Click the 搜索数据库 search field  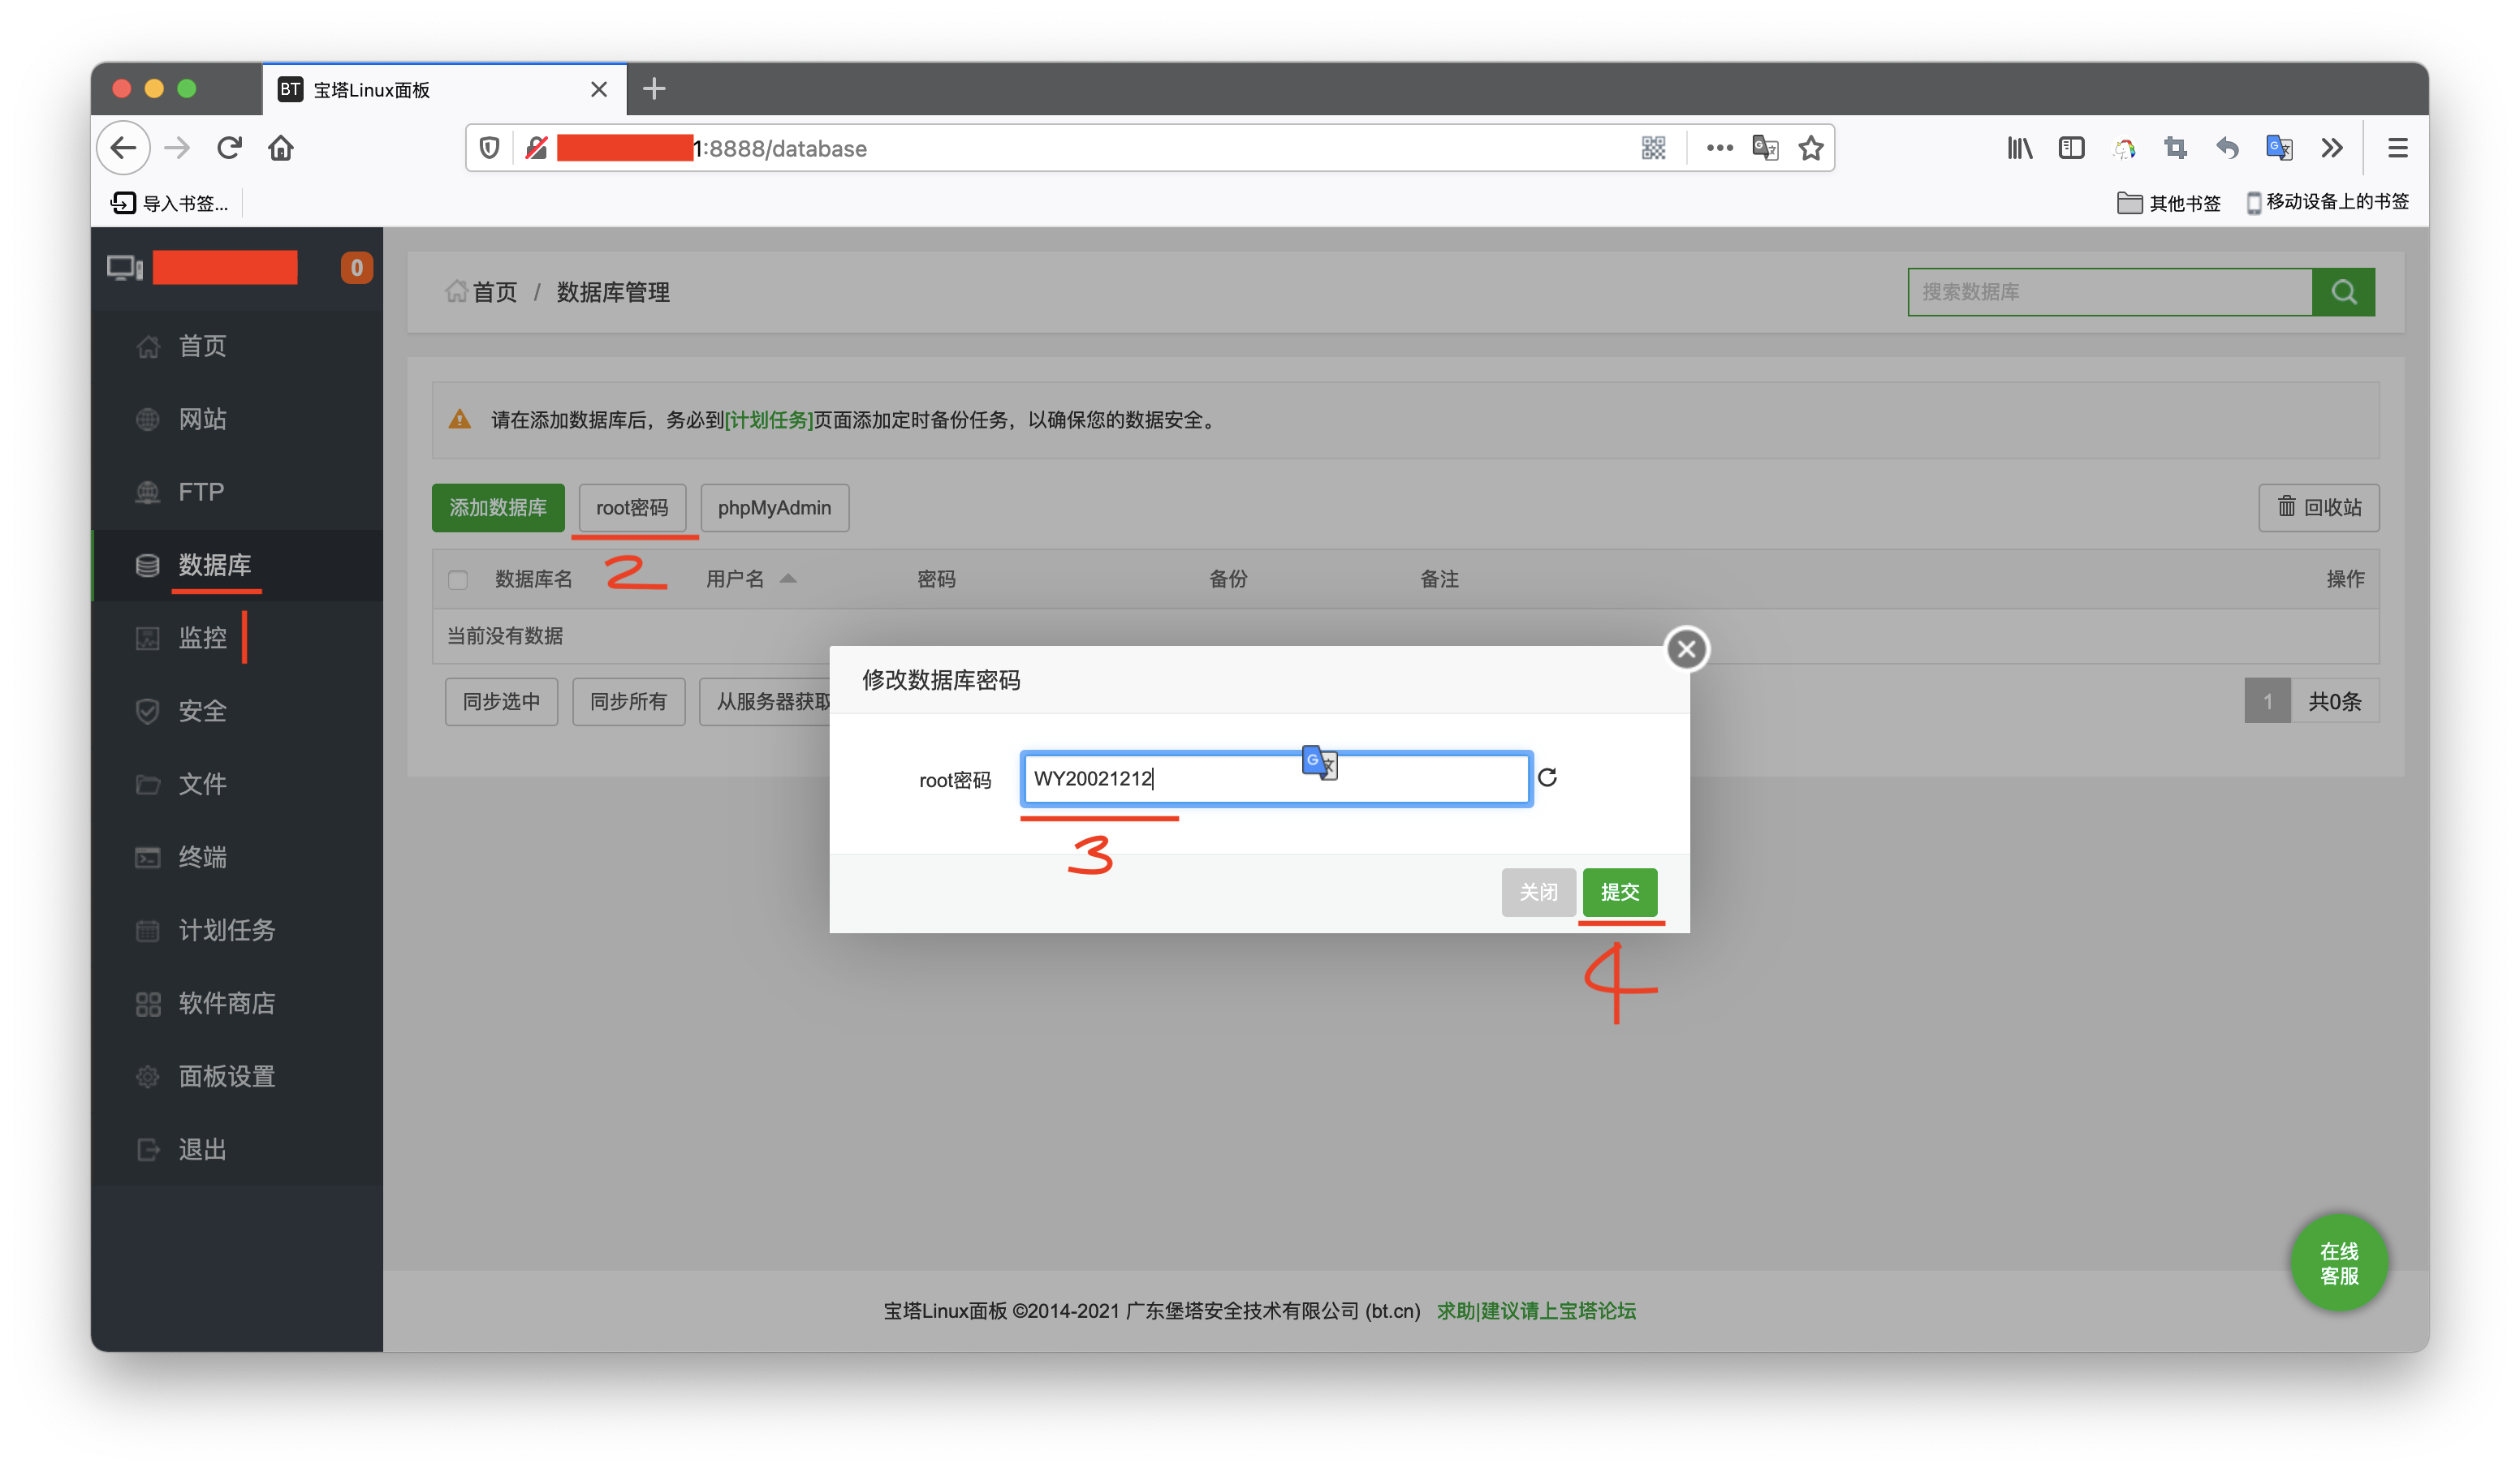click(2110, 292)
